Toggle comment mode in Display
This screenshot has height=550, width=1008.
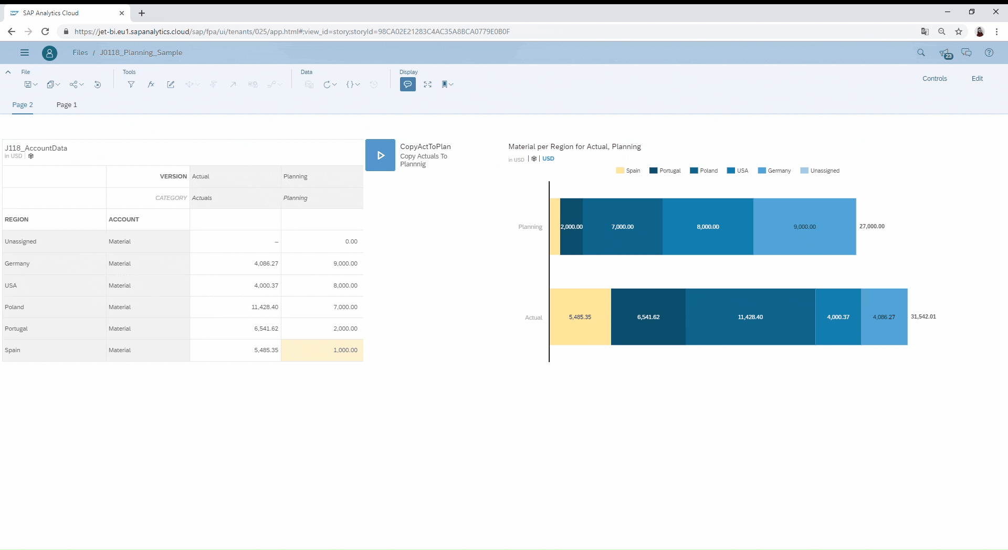click(x=408, y=84)
